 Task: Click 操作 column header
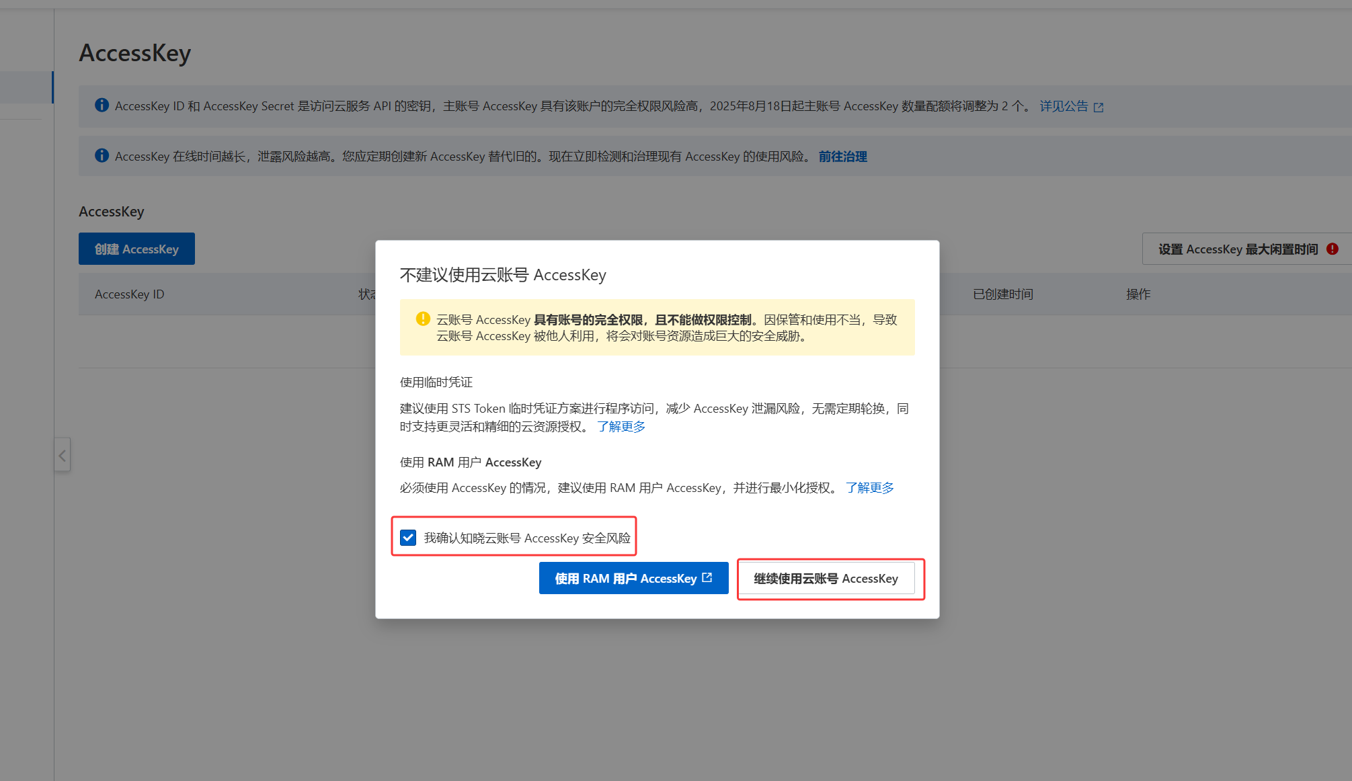coord(1138,294)
